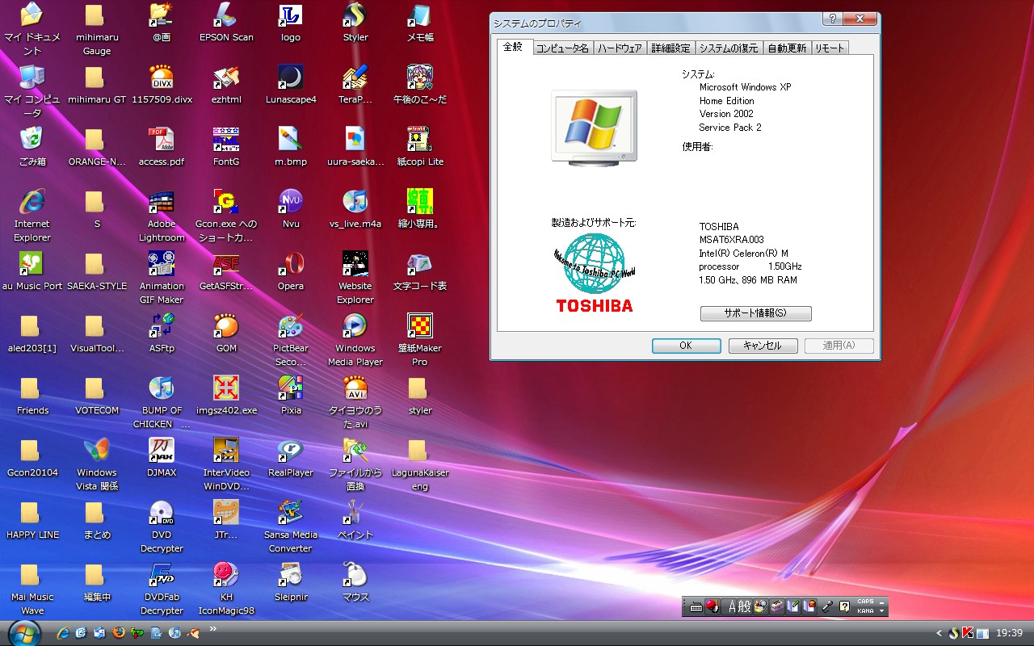The width and height of the screenshot is (1034, 646).
Task: Open the keyboard icon on the language bar
Action: tap(696, 606)
